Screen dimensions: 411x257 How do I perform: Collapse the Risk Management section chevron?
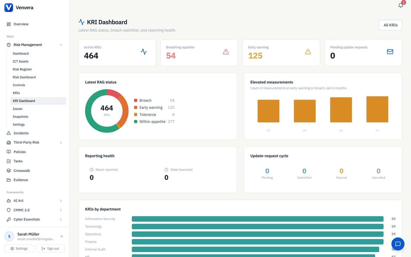[61, 45]
